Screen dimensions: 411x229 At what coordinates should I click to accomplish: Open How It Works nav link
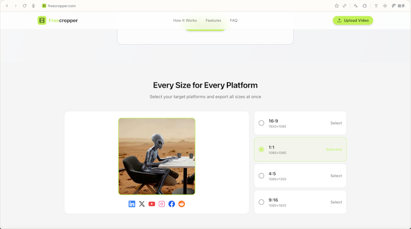click(x=185, y=20)
